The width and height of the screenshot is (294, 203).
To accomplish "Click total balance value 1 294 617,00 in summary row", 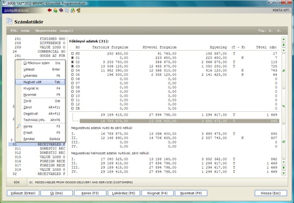I will [x=214, y=115].
